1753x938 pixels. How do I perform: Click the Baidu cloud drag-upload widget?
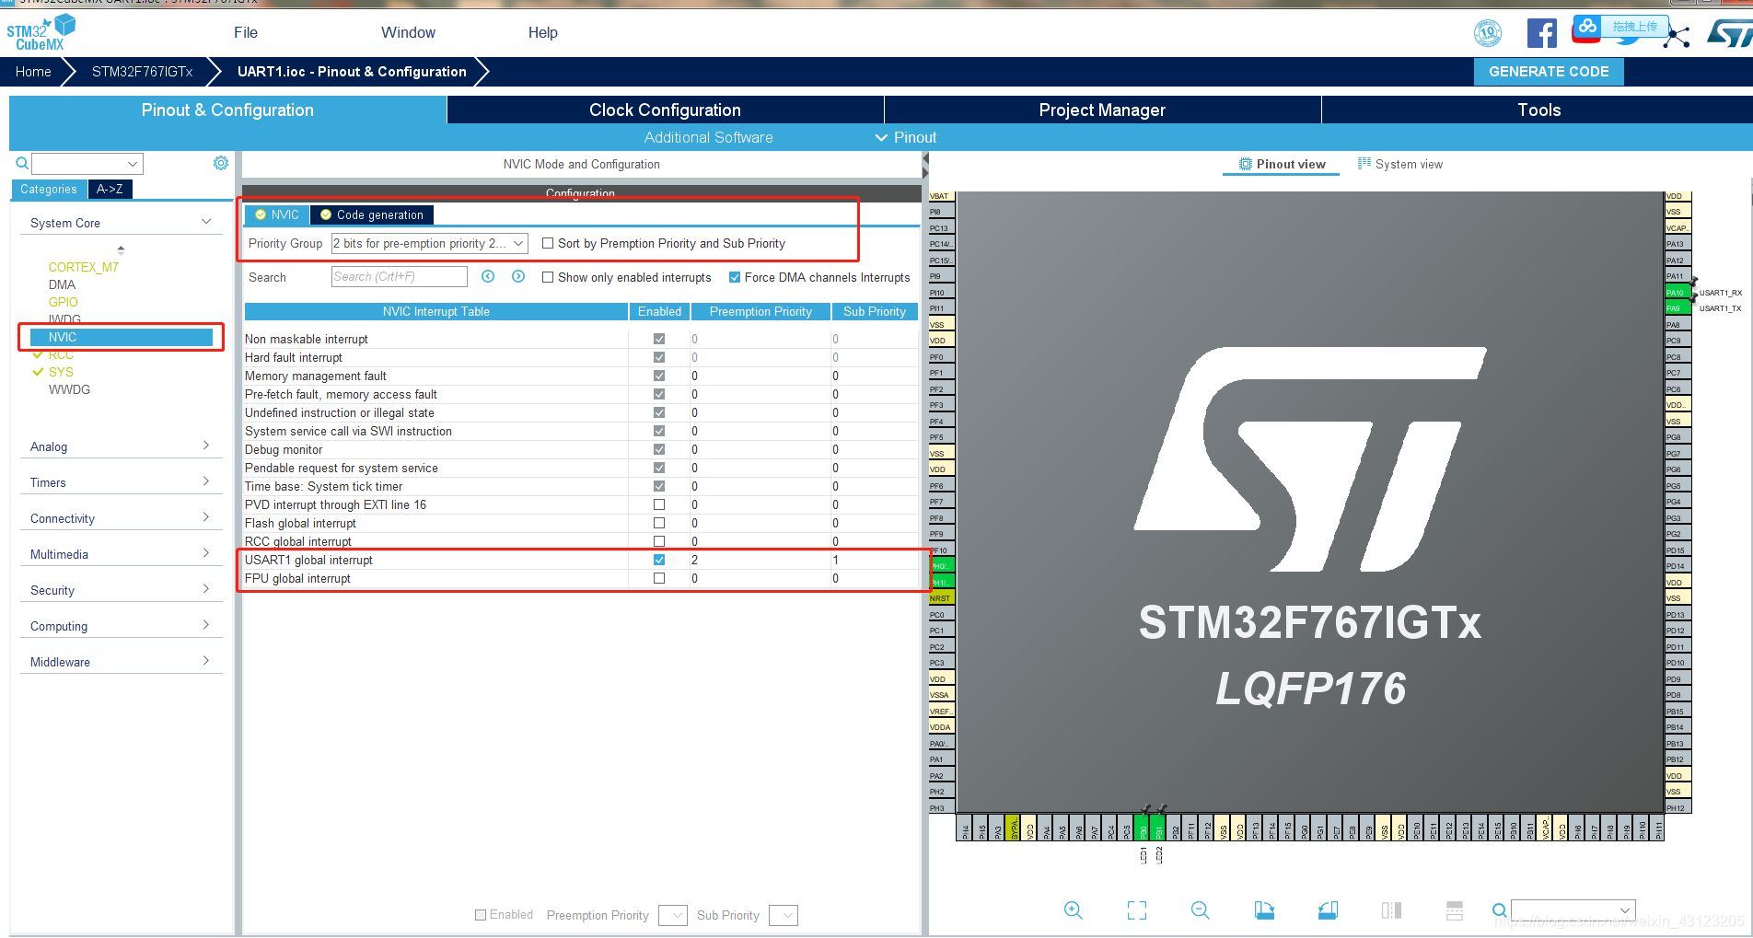[1619, 27]
